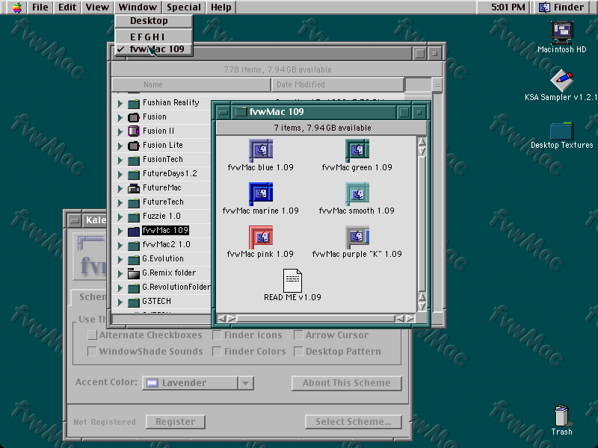Click the G.Remix folder icon
The height and width of the screenshot is (448, 598).
click(134, 273)
